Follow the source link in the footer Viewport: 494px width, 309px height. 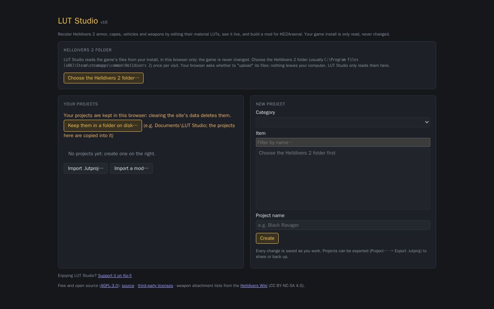tap(128, 286)
